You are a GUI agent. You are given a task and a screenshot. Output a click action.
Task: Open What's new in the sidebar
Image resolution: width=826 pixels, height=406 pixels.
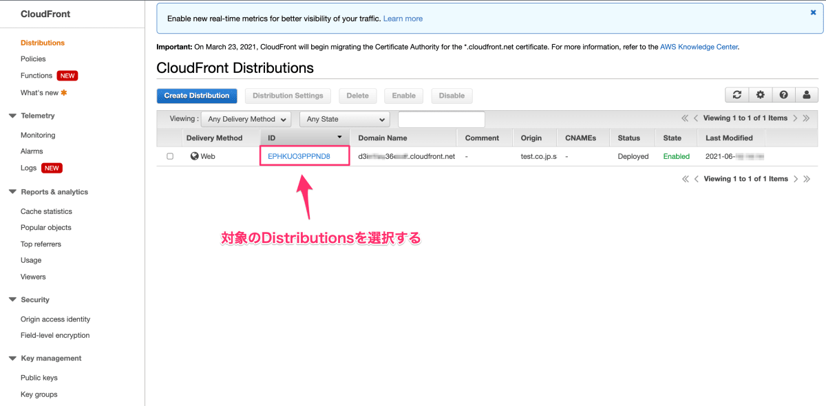click(39, 92)
